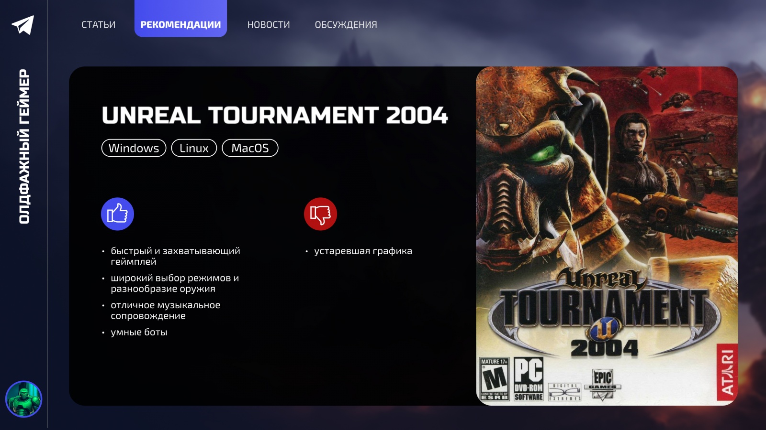Viewport: 766px width, 430px height.
Task: Open the Unreal Tournament 2004 cover image
Action: [x=607, y=236]
